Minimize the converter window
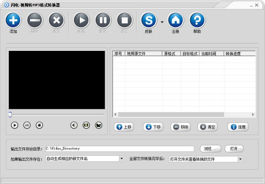The height and width of the screenshot is (184, 265). [251, 5]
